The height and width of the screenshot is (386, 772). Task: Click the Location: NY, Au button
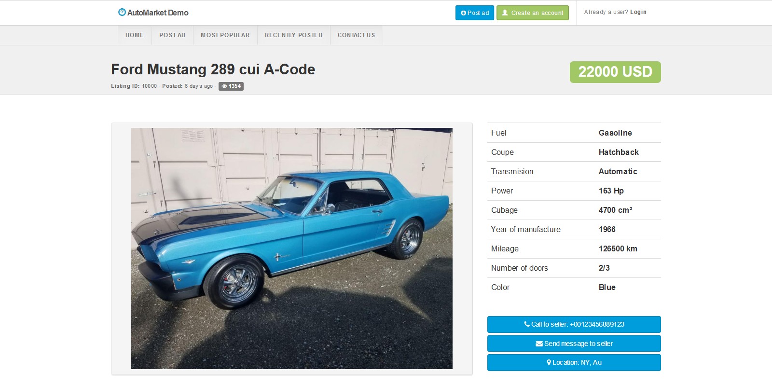[x=574, y=362]
